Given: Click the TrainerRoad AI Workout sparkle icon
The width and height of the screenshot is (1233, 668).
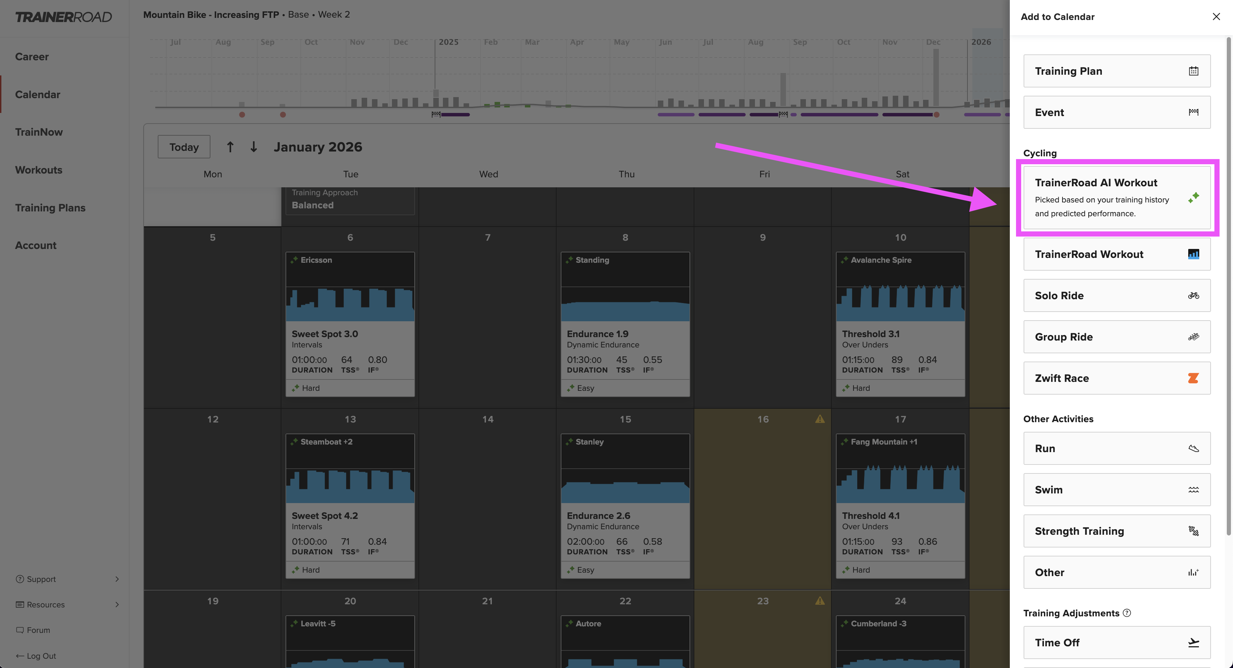Looking at the screenshot, I should (1193, 197).
